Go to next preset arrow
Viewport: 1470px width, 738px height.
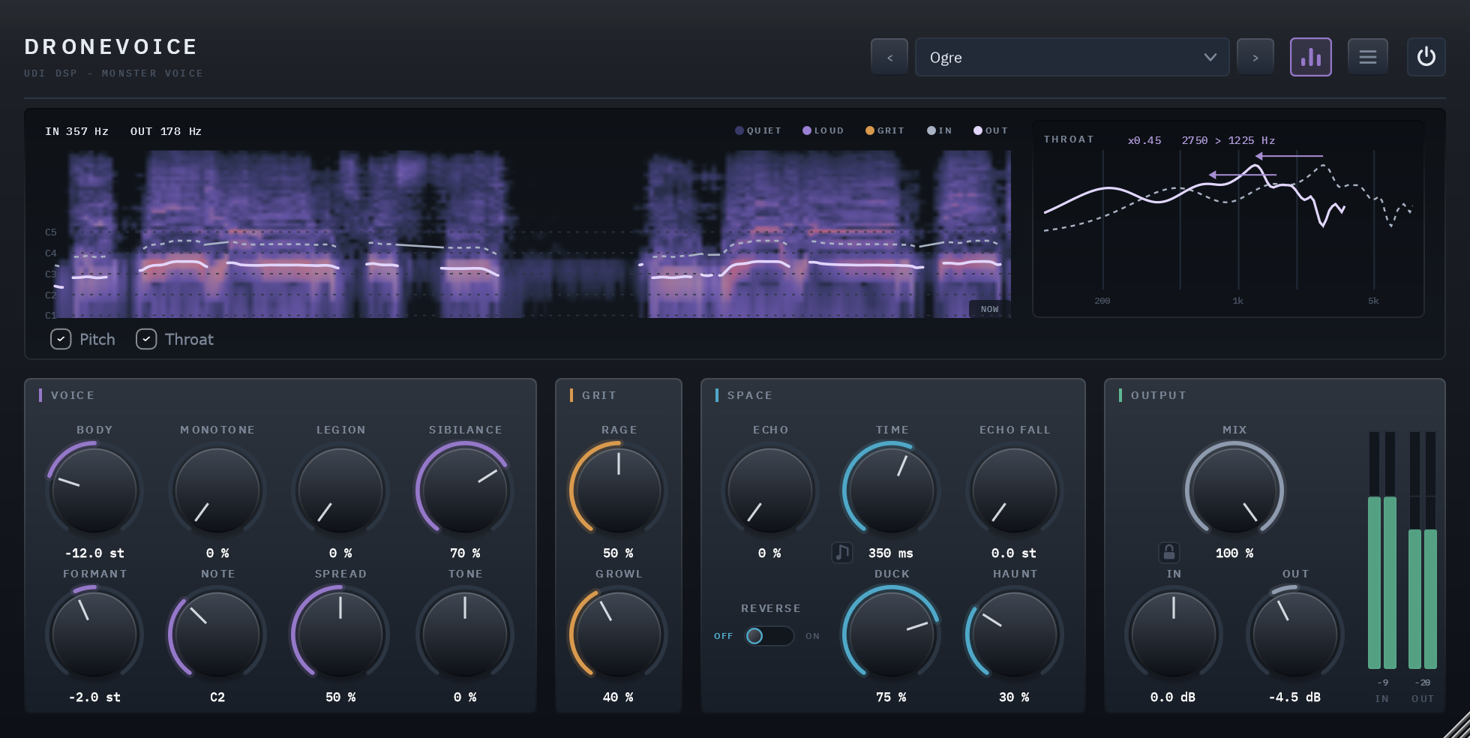[x=1255, y=57]
